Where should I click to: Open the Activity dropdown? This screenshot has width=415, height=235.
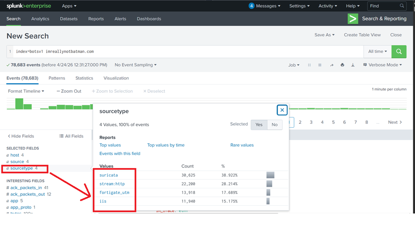328,6
